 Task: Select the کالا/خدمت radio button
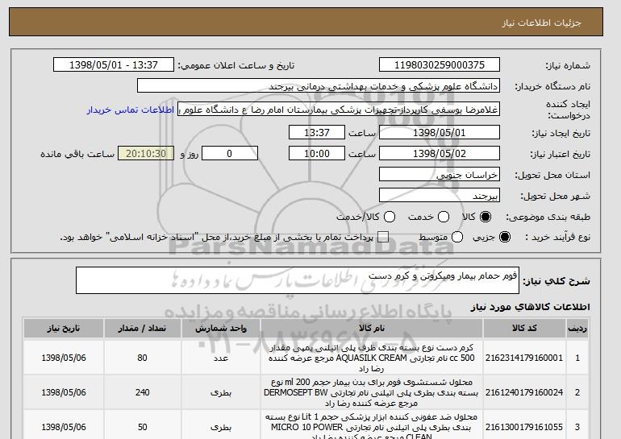[390, 217]
